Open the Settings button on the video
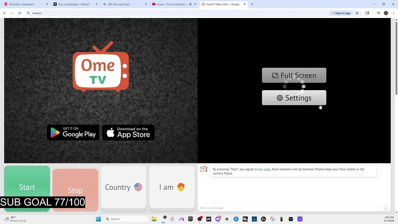This screenshot has width=398, height=224. 294,98
